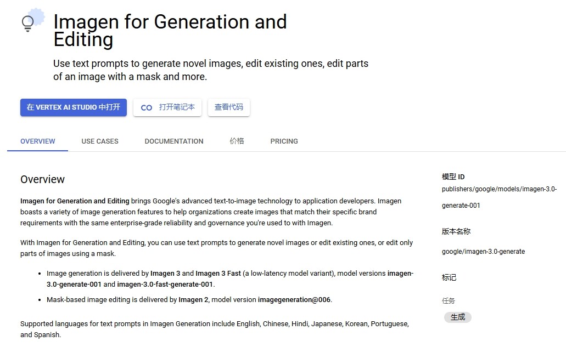The height and width of the screenshot is (347, 566).
Task: Click the imagegeneration@006 model version text
Action: click(294, 300)
